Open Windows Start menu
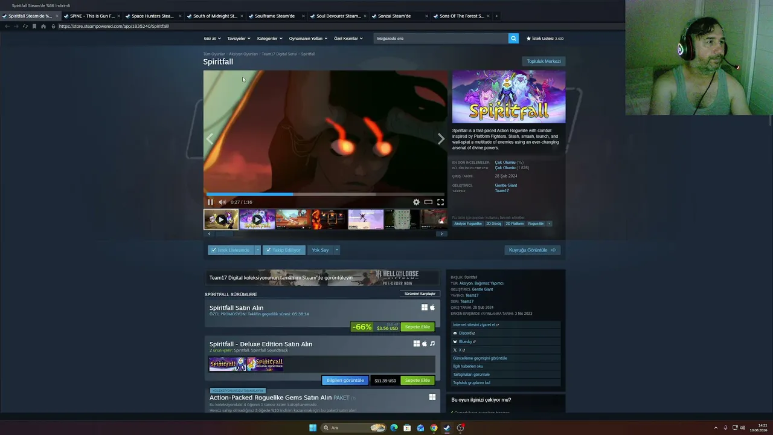773x435 pixels. (313, 428)
